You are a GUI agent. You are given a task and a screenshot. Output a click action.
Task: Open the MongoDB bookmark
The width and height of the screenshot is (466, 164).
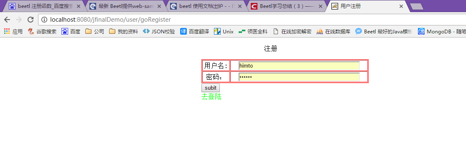(x=442, y=31)
